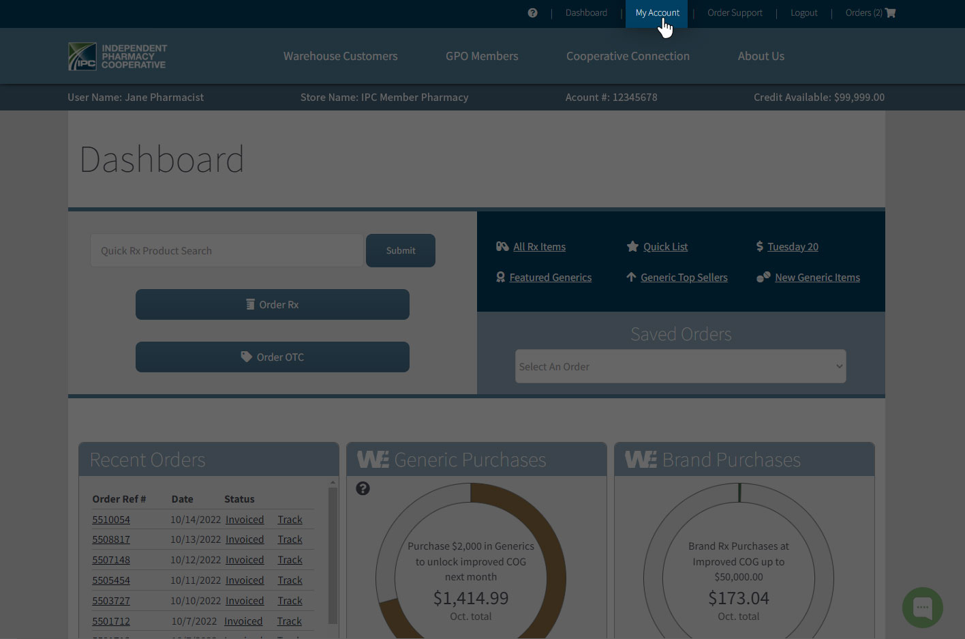This screenshot has height=639, width=965.
Task: Open order 5503727
Action: (x=111, y=601)
